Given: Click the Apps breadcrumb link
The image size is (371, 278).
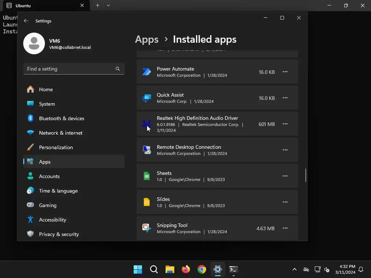Looking at the screenshot, I should click(147, 39).
